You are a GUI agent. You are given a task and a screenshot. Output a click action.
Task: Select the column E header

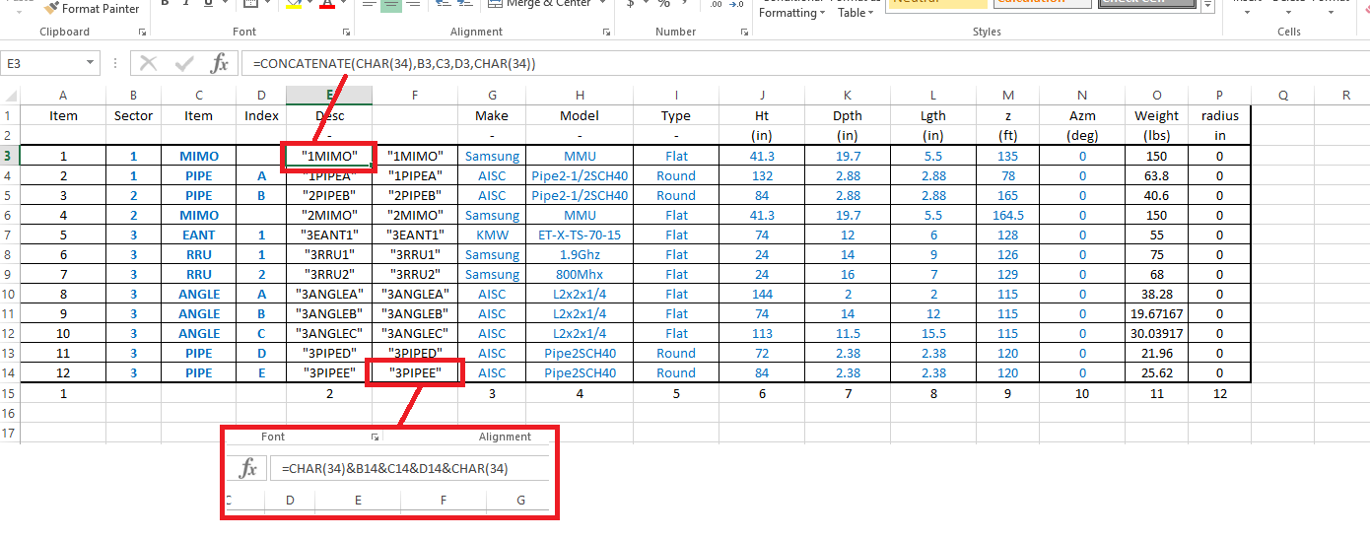(329, 95)
